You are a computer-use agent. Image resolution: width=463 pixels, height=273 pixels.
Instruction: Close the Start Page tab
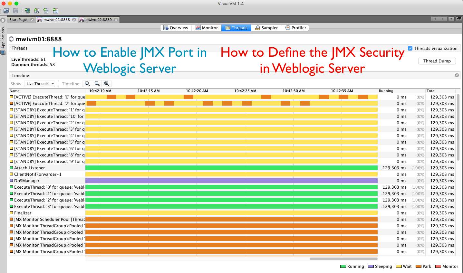(32, 20)
